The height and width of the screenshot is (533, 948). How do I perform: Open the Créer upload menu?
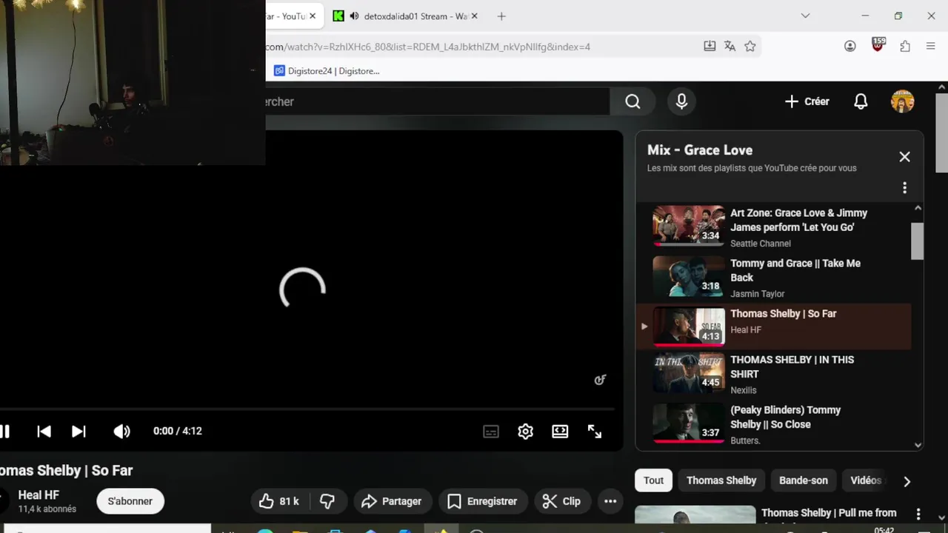pyautogui.click(x=807, y=101)
